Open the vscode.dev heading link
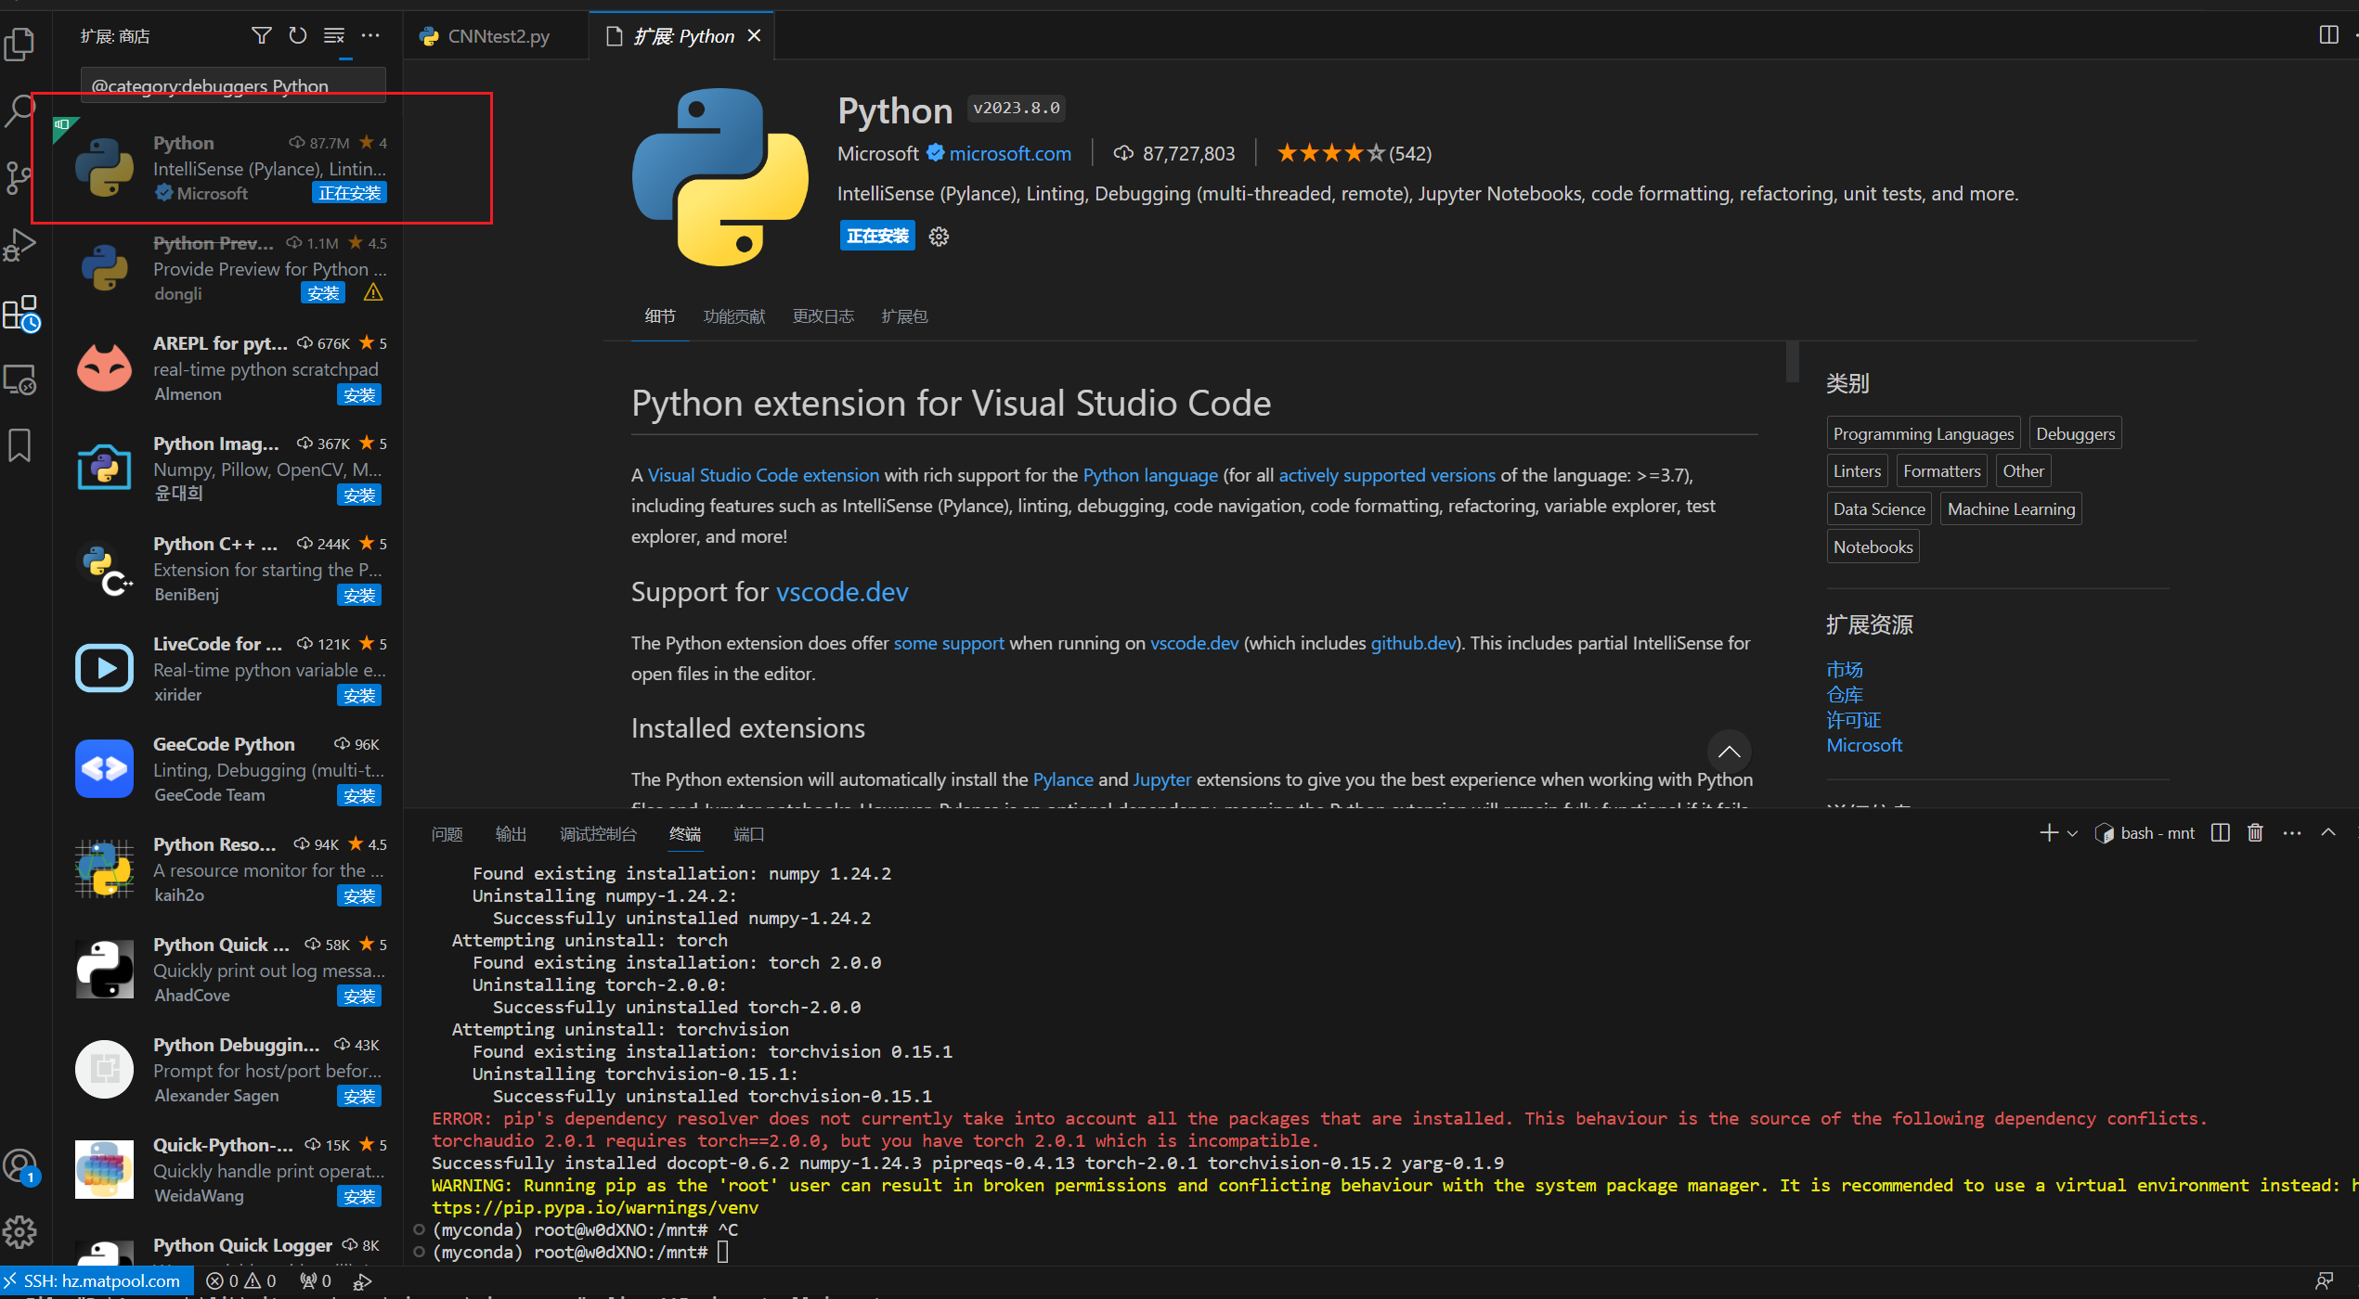Image resolution: width=2359 pixels, height=1299 pixels. (841, 592)
